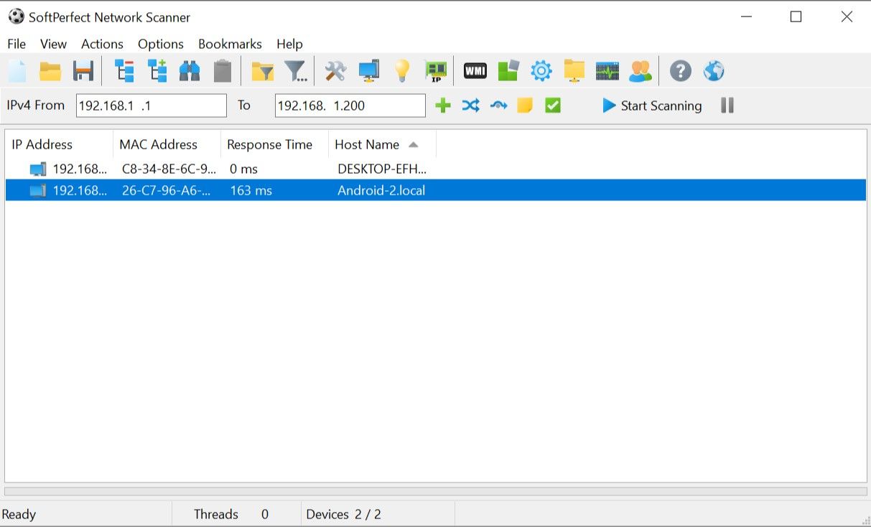This screenshot has height=527, width=871.
Task: Open the Bookmarks menu
Action: 229,44
